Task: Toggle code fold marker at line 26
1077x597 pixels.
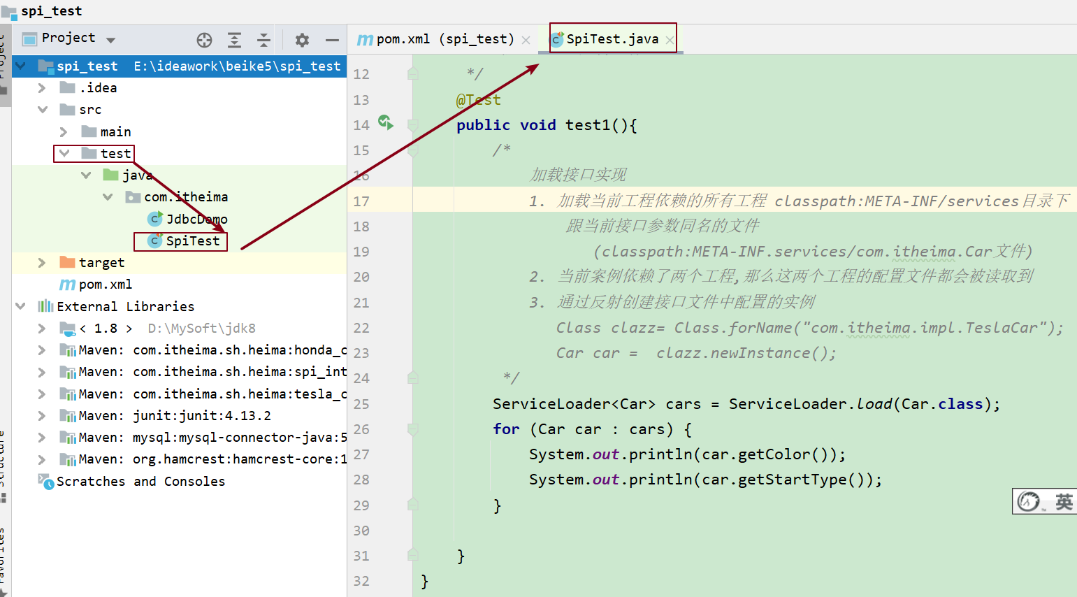Action: point(413,429)
